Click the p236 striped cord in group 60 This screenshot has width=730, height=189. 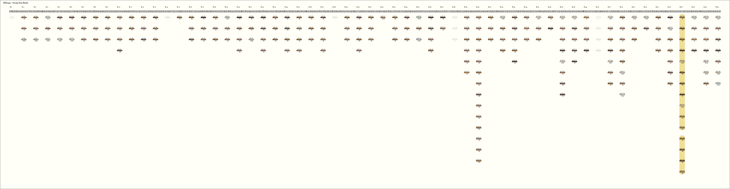pyautogui.click(x=718, y=83)
